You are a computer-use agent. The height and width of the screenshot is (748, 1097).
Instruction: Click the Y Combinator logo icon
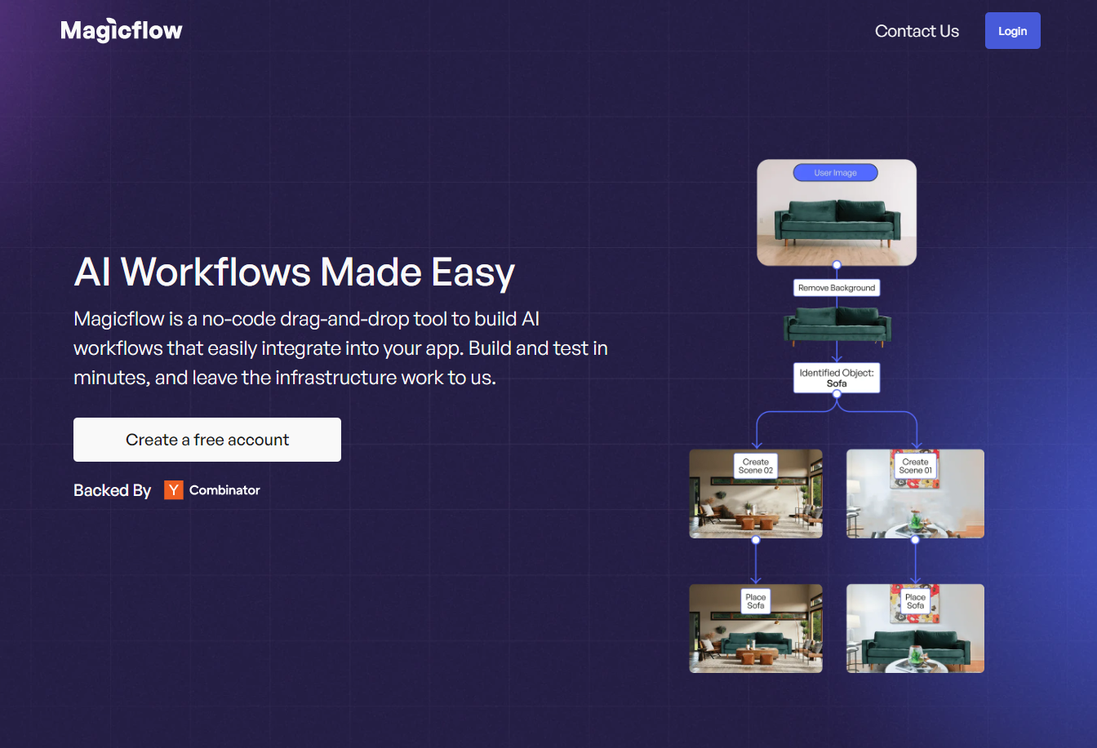pyautogui.click(x=173, y=489)
